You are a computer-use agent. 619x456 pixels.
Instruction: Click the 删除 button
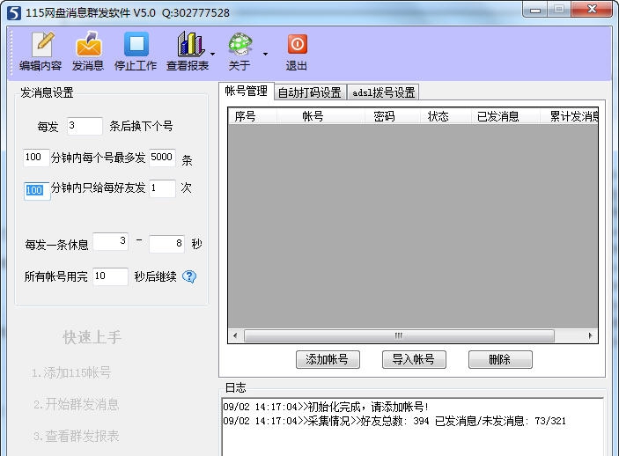coord(500,359)
